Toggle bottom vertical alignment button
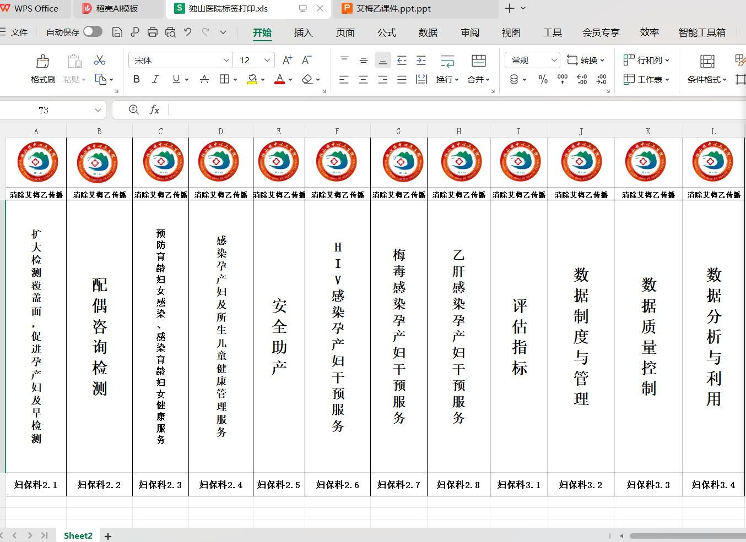The width and height of the screenshot is (746, 542). (x=383, y=60)
